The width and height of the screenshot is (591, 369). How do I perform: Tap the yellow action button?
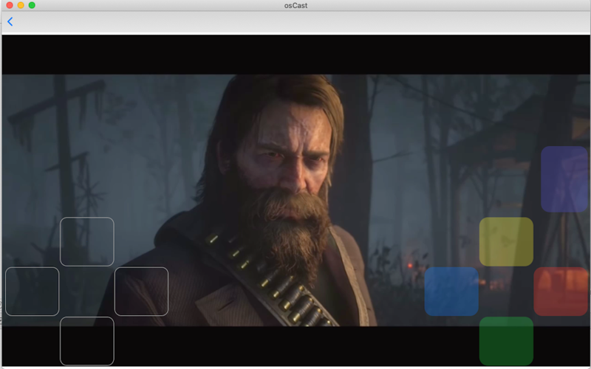coord(506,242)
